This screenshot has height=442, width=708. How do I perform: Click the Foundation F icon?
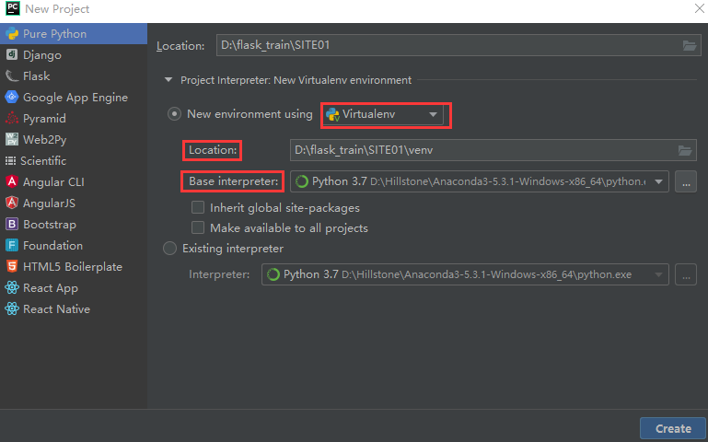[12, 246]
